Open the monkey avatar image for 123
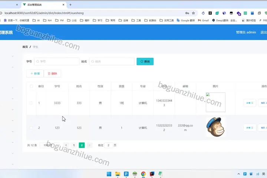 [215, 127]
